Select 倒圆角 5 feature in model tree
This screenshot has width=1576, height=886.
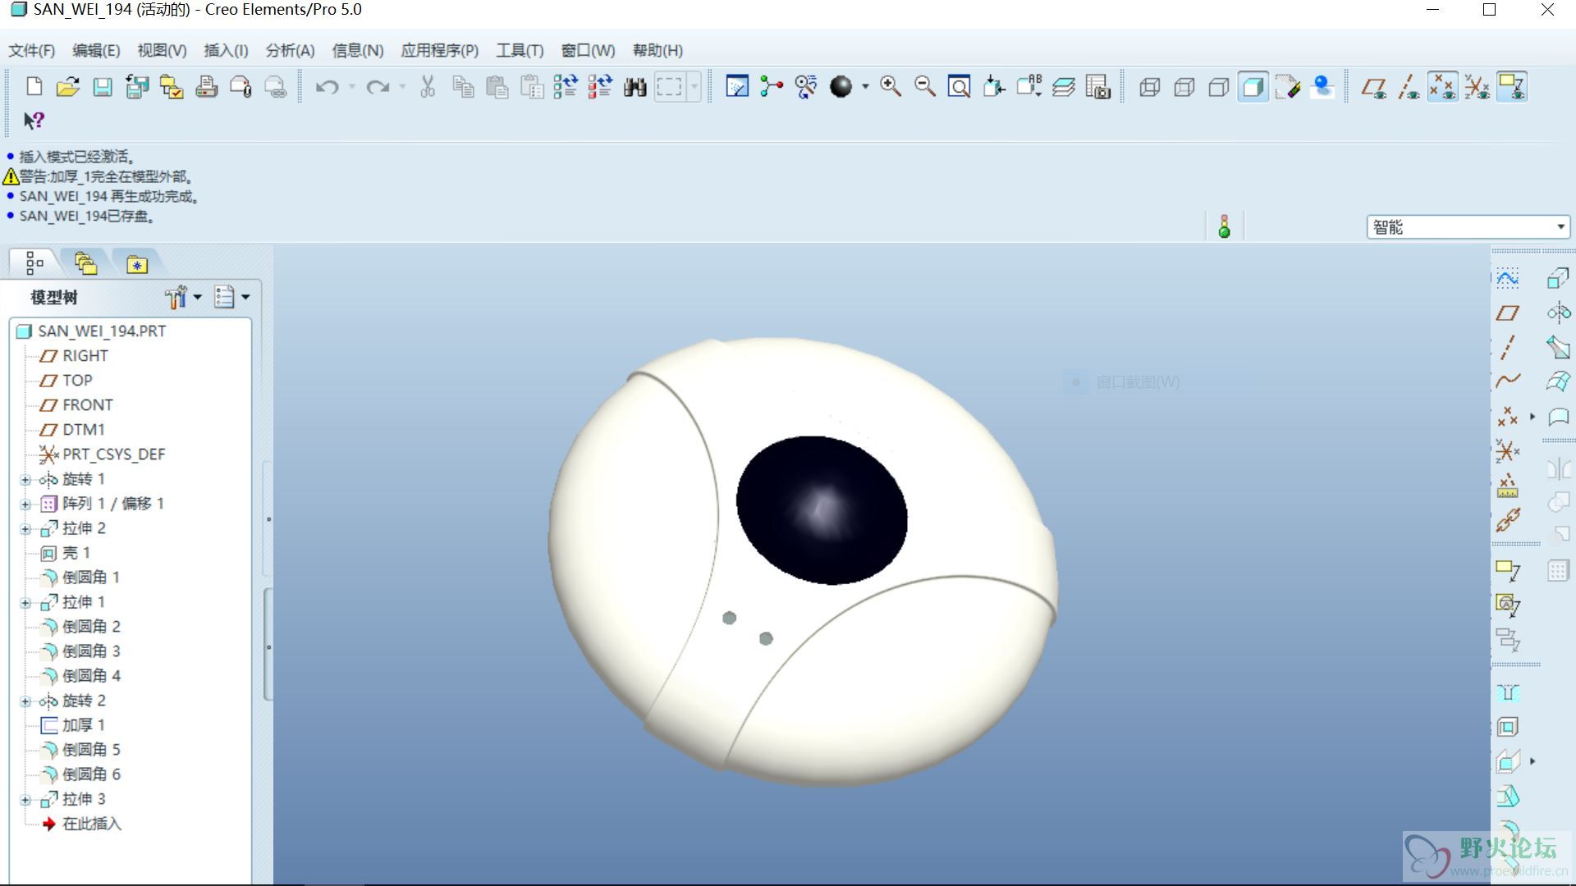coord(90,750)
